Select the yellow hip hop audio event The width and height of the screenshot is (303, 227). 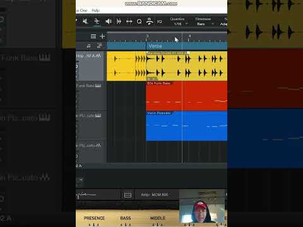tap(167, 66)
